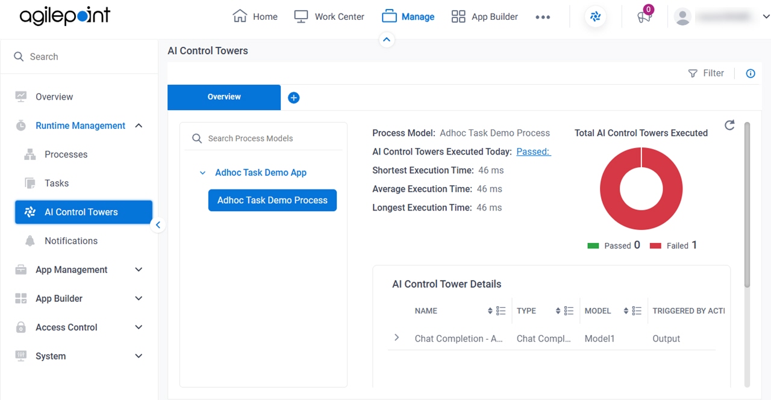Open the AI assistant pinwheel icon
The height and width of the screenshot is (400, 771).
pyautogui.click(x=596, y=17)
